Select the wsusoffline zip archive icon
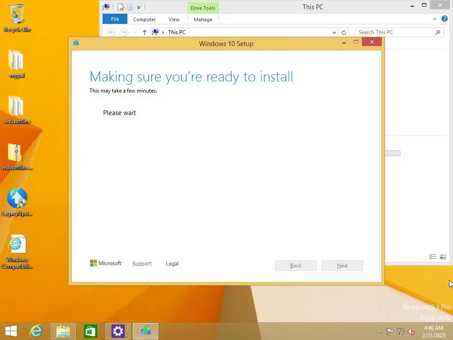The image size is (453, 340). click(x=17, y=156)
